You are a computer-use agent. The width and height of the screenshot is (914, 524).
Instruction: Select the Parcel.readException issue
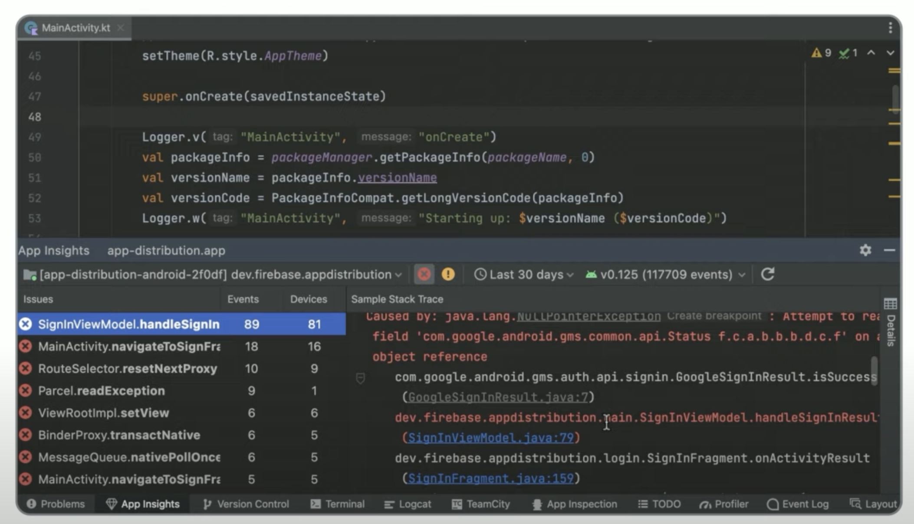[x=181, y=390]
